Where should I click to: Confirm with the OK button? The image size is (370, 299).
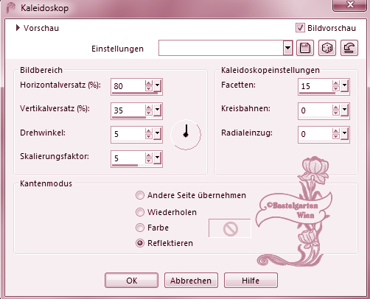(132, 281)
